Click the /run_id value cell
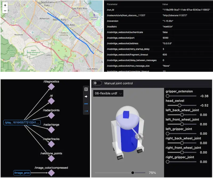213x178 pixels. pyautogui.click(x=186, y=10)
